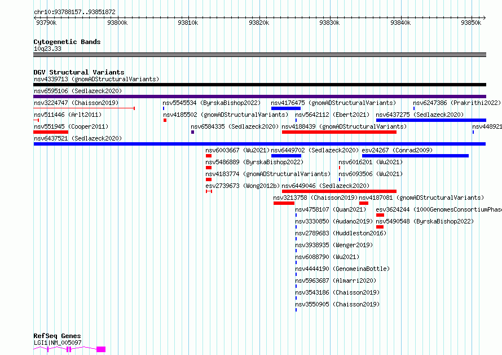The image size is (502, 355).
Task: Click nsv4187081 (gnomADStructuralVariants) label
Action: 422,198
